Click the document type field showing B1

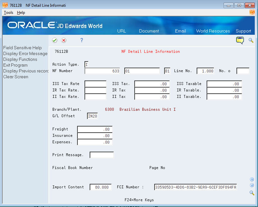pos(167,71)
